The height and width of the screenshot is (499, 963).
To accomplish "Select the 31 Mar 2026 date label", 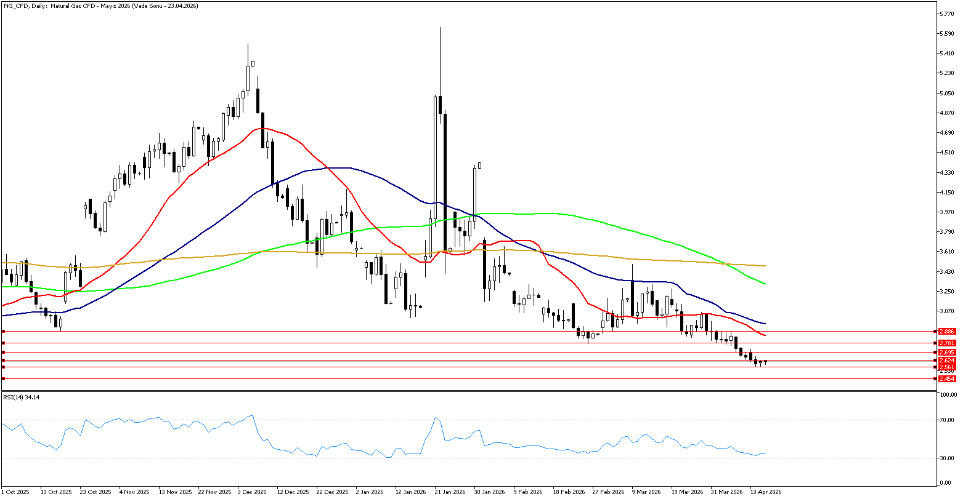I will point(726,492).
